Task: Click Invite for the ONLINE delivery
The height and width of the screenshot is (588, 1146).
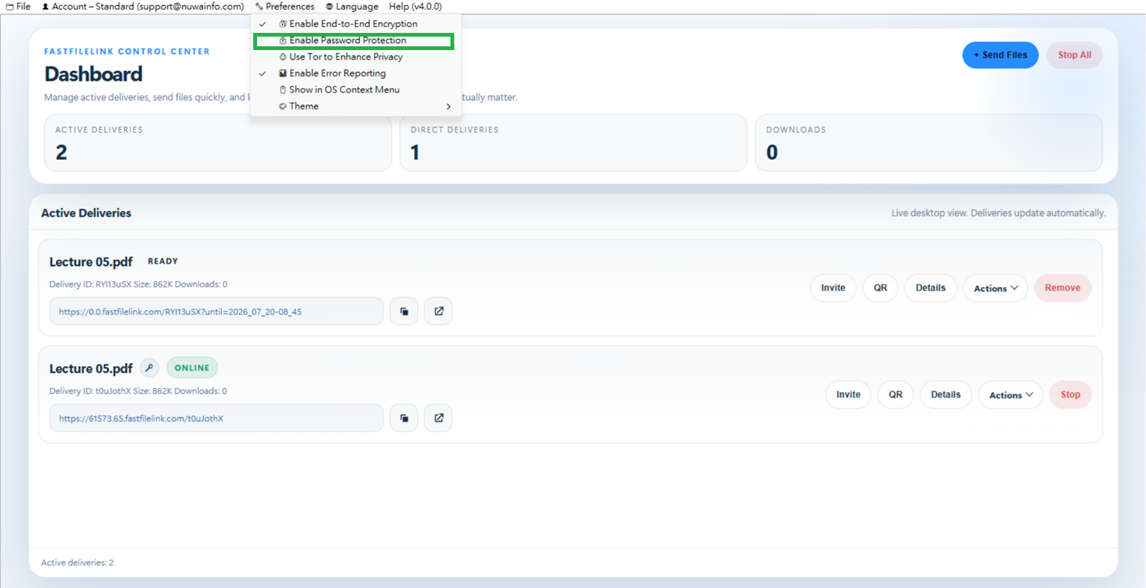Action: coord(848,394)
